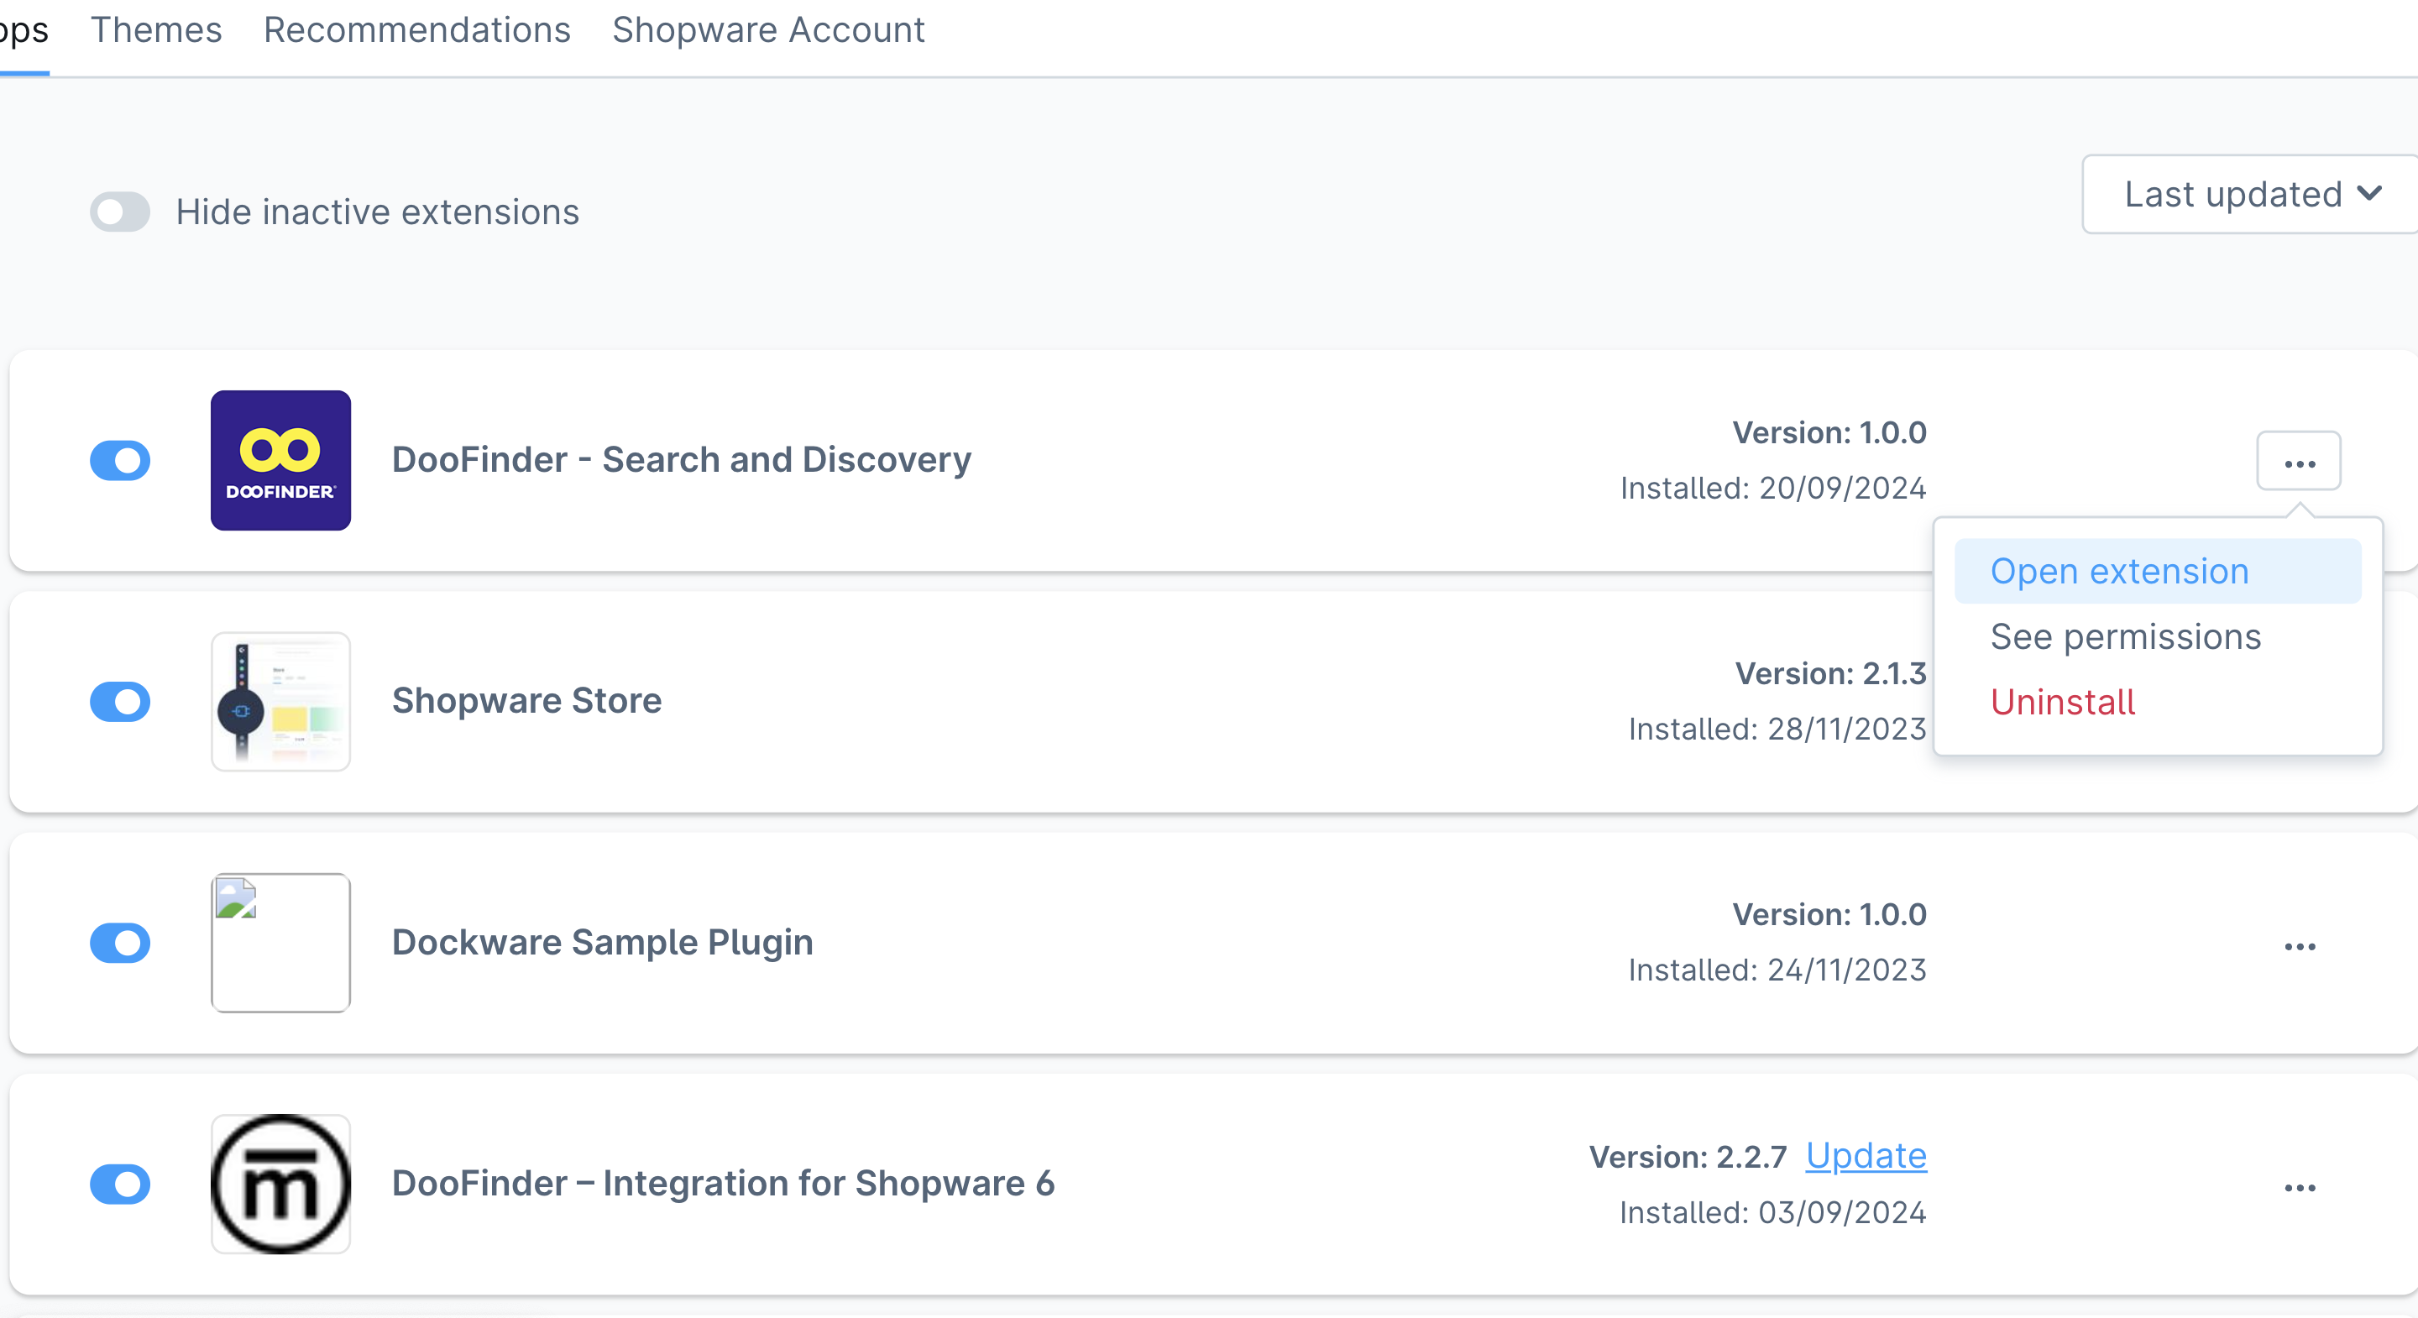Open the Dockware Sample Plugin three-dot menu

[2300, 946]
